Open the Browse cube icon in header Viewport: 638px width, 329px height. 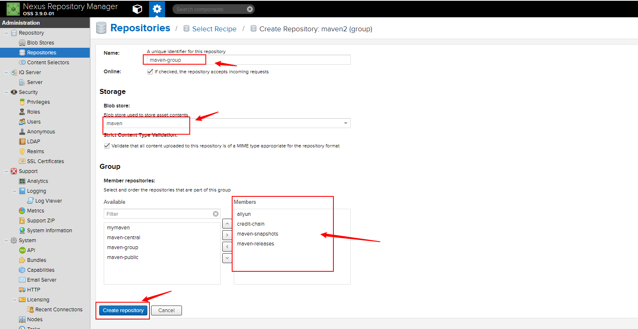pyautogui.click(x=137, y=9)
